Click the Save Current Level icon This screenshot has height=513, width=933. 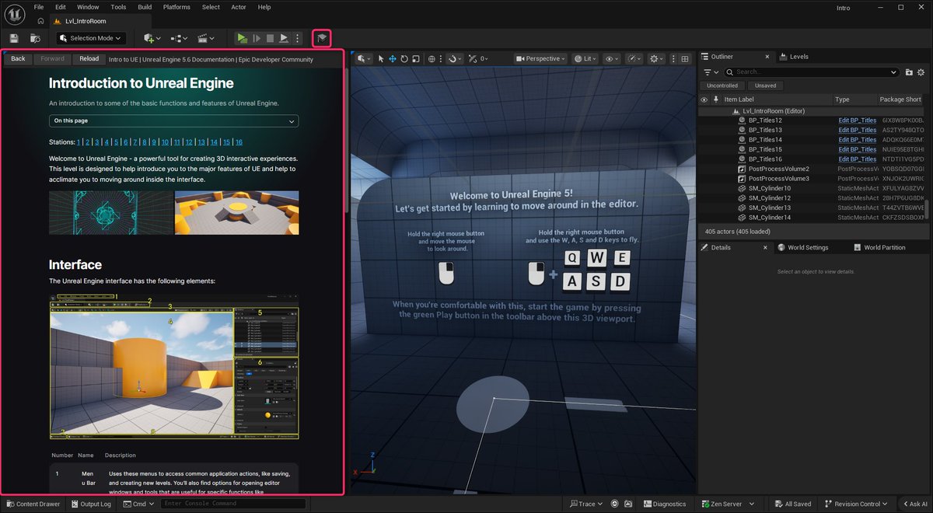(x=13, y=37)
